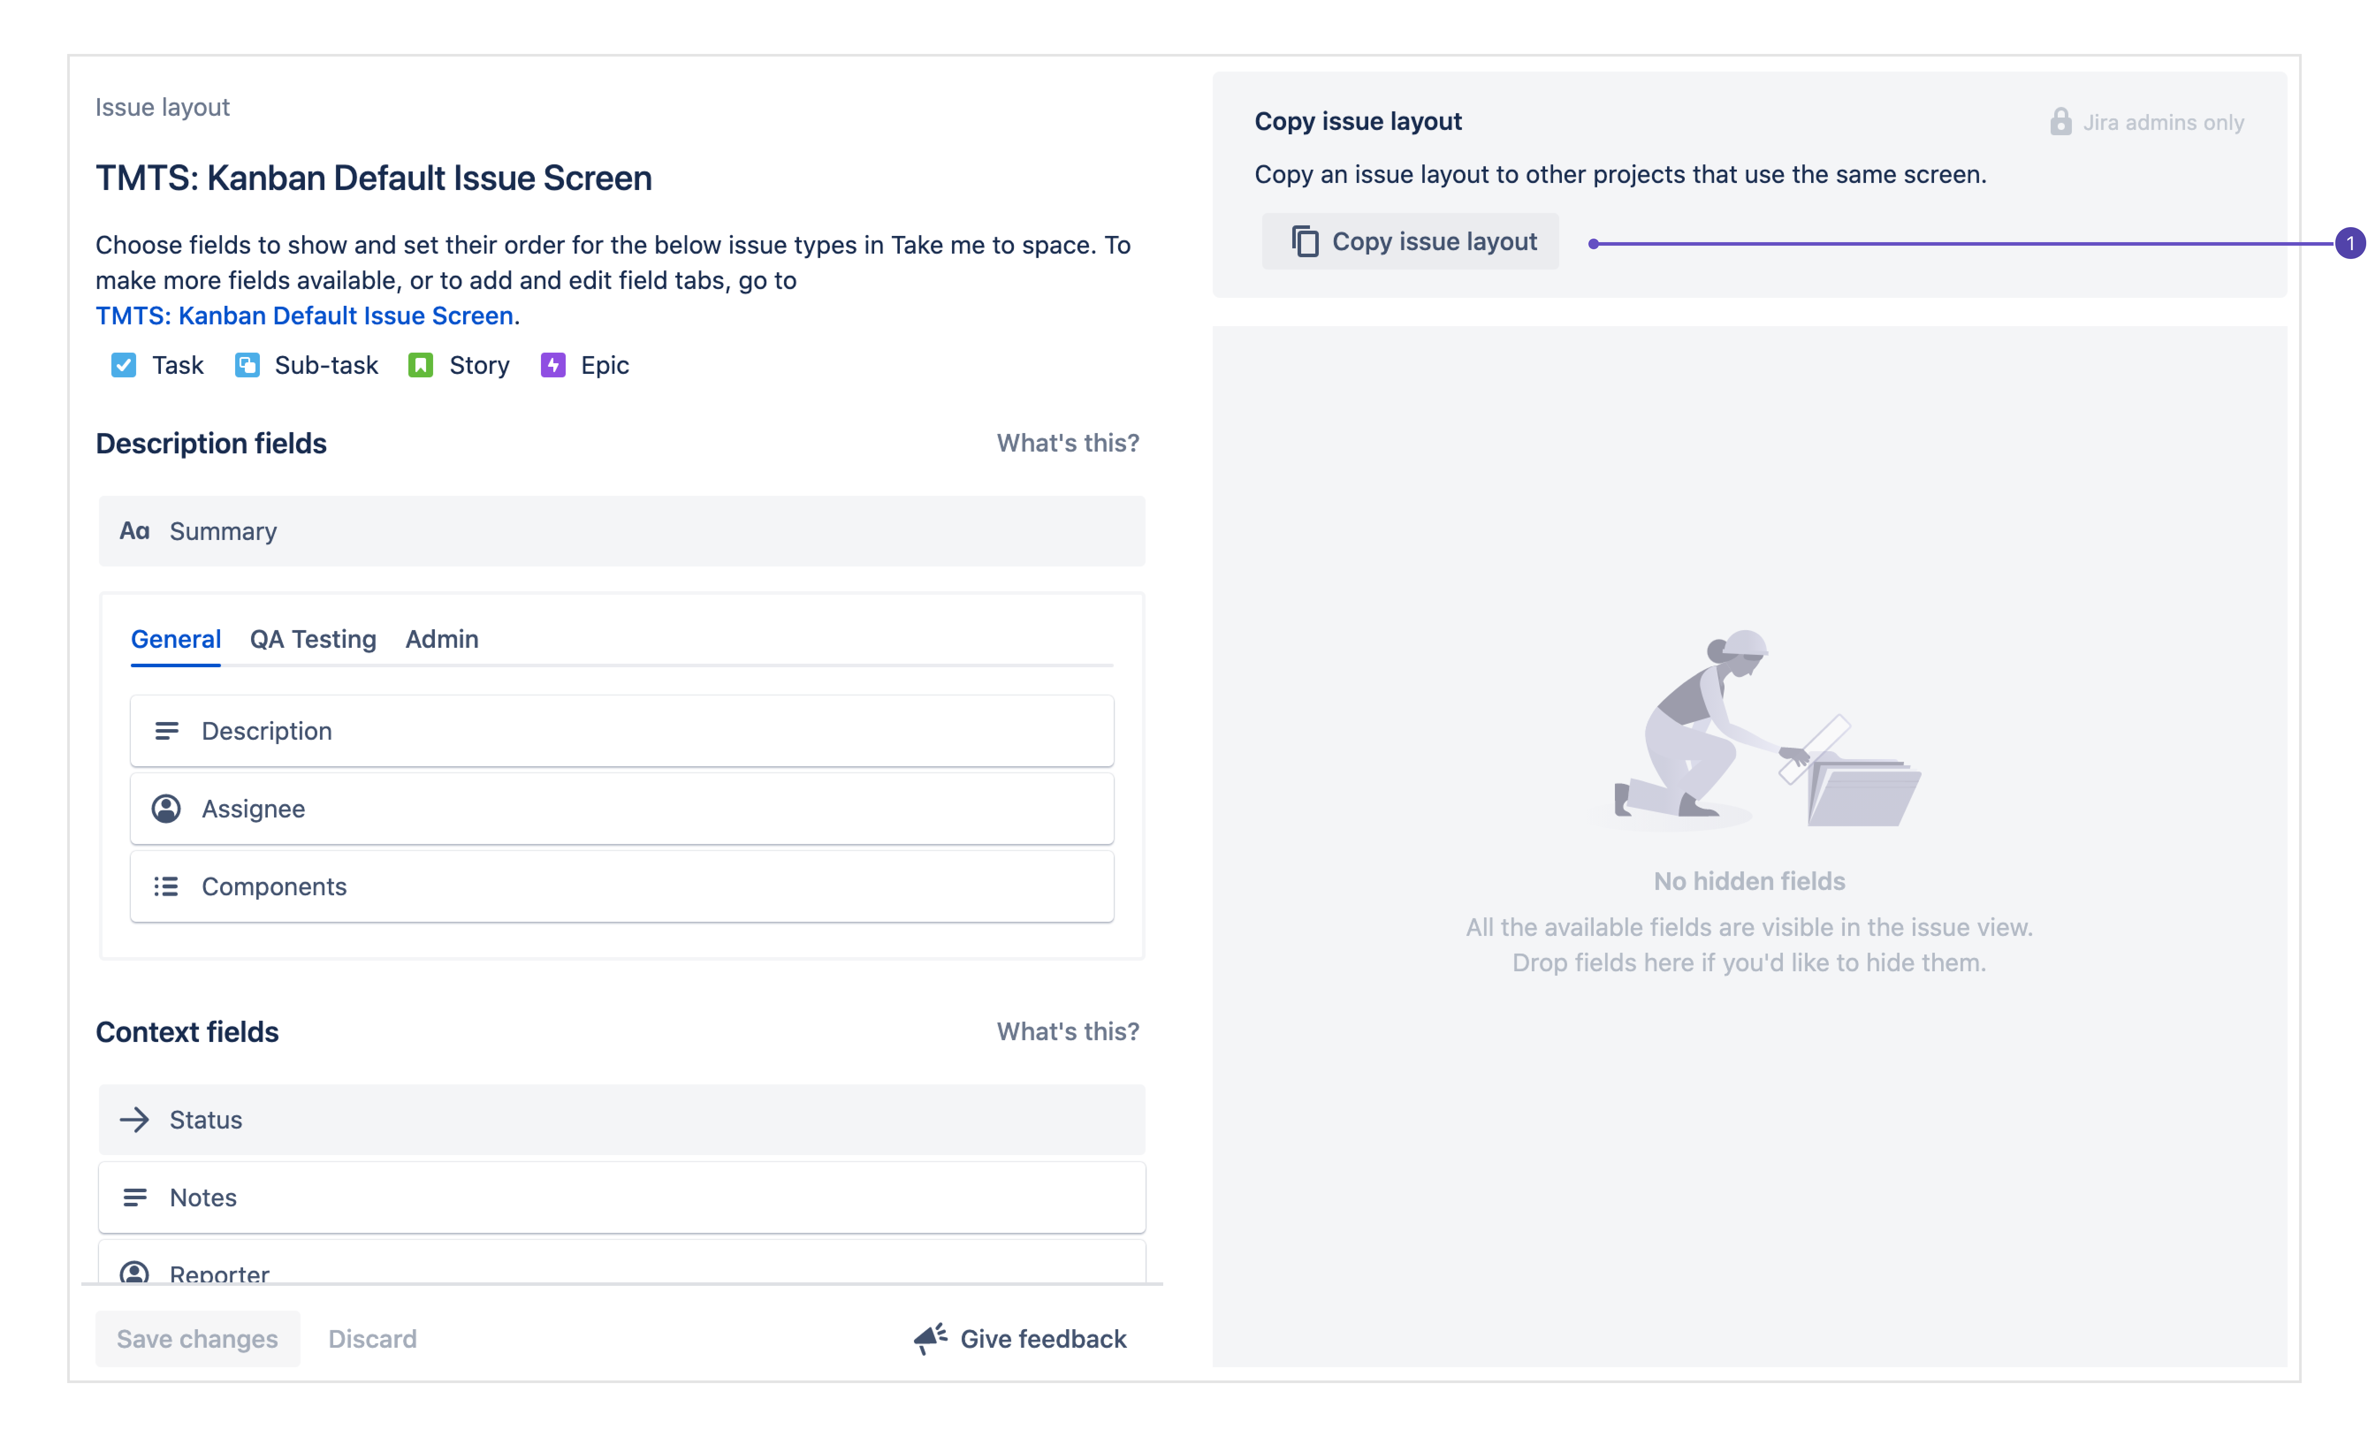Click the Story issue type icon

tap(421, 365)
